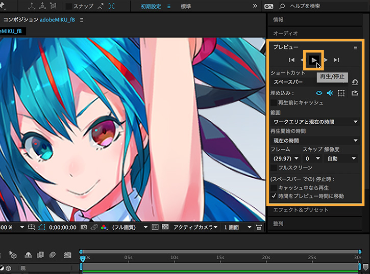Click the 0;00;00;00 current time display
This screenshot has height=274, width=370.
click(x=63, y=227)
